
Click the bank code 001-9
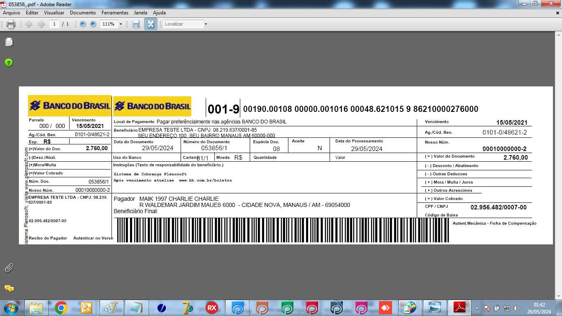point(223,109)
